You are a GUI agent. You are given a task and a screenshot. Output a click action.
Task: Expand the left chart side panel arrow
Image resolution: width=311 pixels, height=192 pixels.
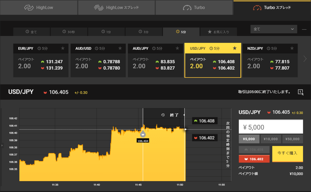point(2,145)
